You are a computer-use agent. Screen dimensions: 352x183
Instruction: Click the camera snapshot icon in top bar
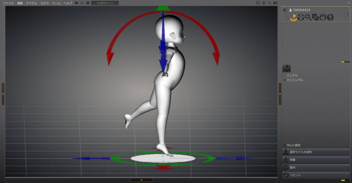275,3
